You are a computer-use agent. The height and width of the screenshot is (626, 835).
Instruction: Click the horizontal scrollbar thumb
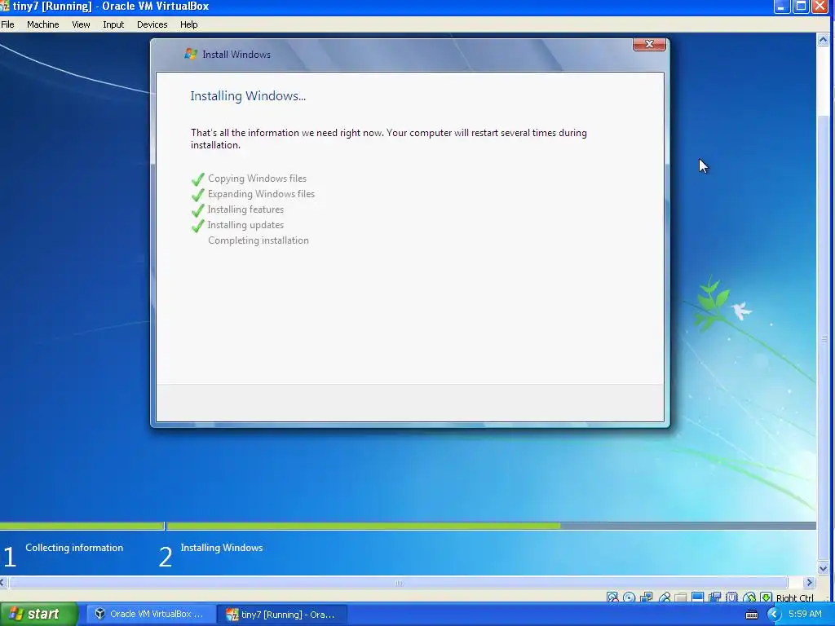click(x=398, y=582)
